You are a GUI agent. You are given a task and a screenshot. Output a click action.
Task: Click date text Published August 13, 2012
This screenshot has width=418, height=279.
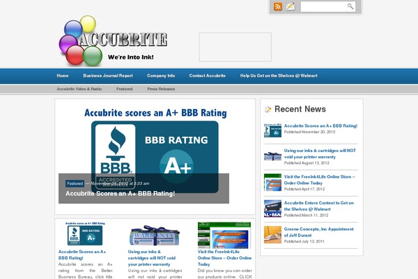[x=307, y=163]
